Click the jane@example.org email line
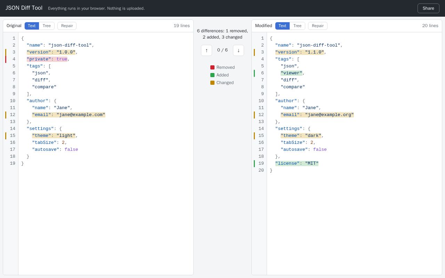This screenshot has width=445, height=278. pos(317,115)
